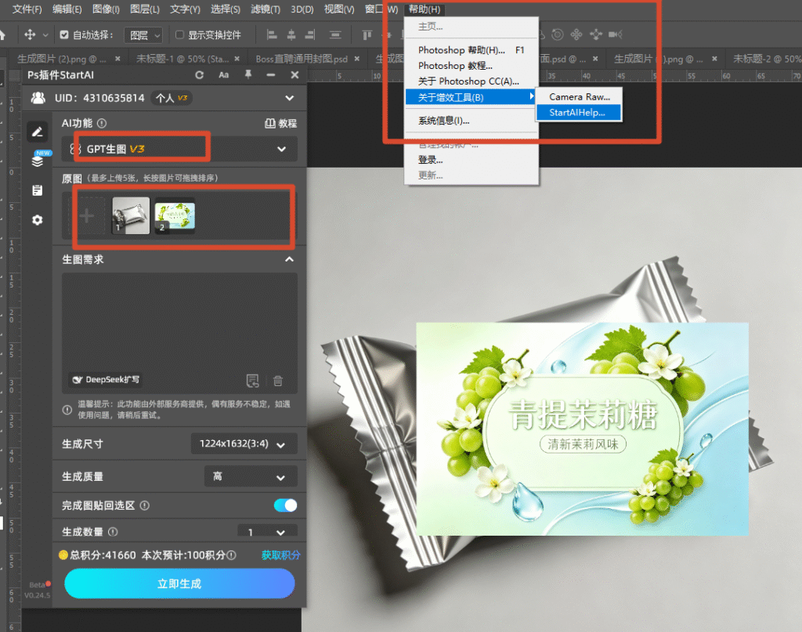
Task: Select uploaded image thumbnail number 2
Action: pyautogui.click(x=175, y=216)
